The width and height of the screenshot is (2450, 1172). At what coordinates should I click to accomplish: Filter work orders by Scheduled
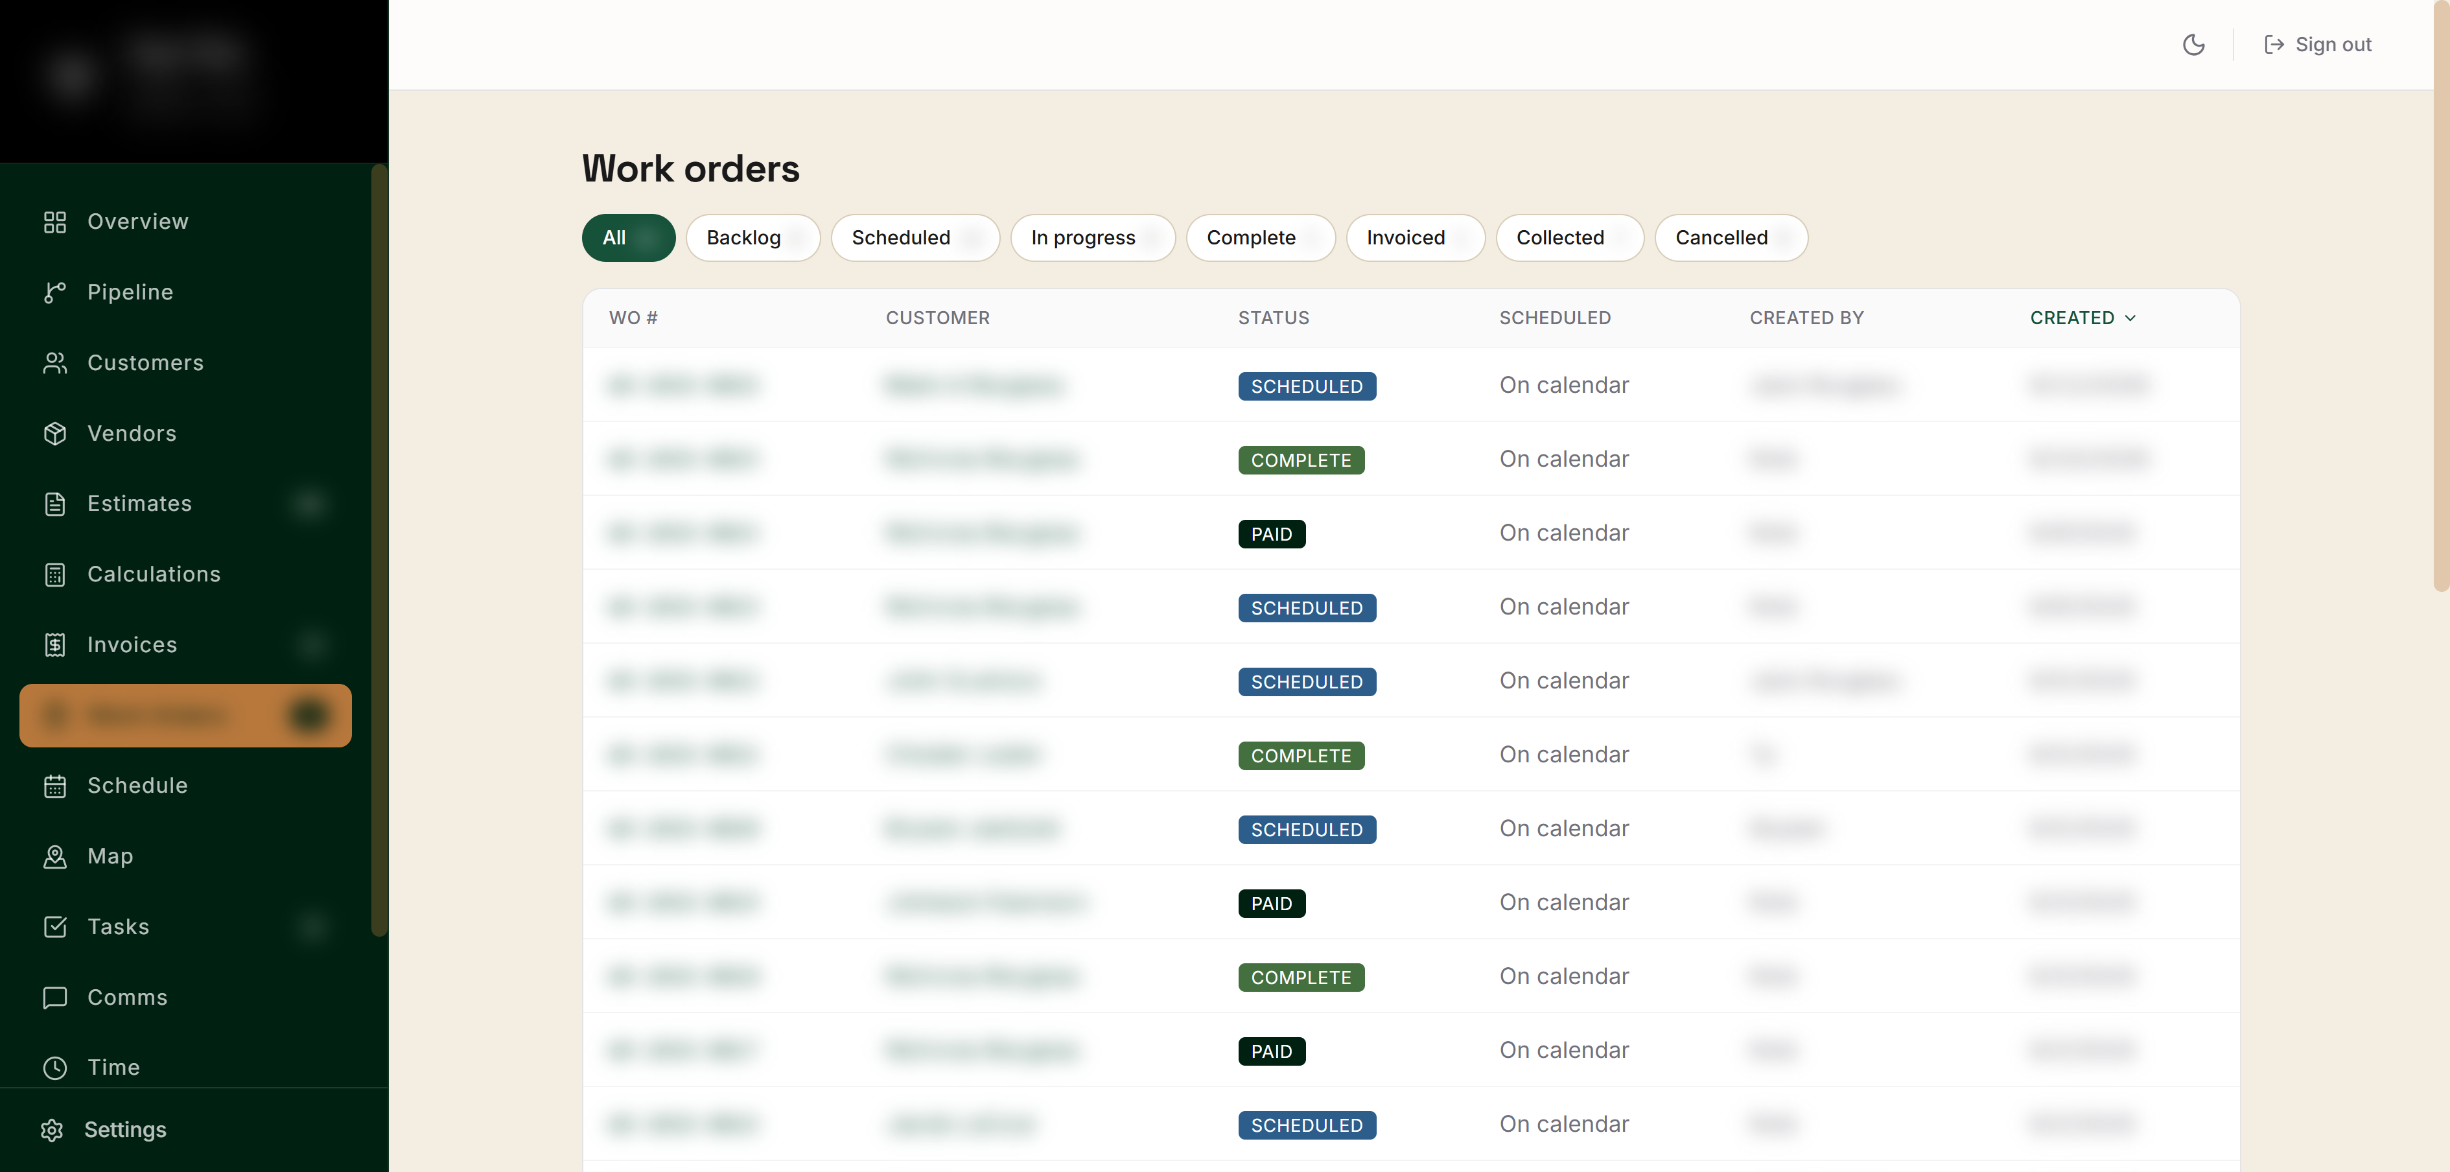coord(915,238)
